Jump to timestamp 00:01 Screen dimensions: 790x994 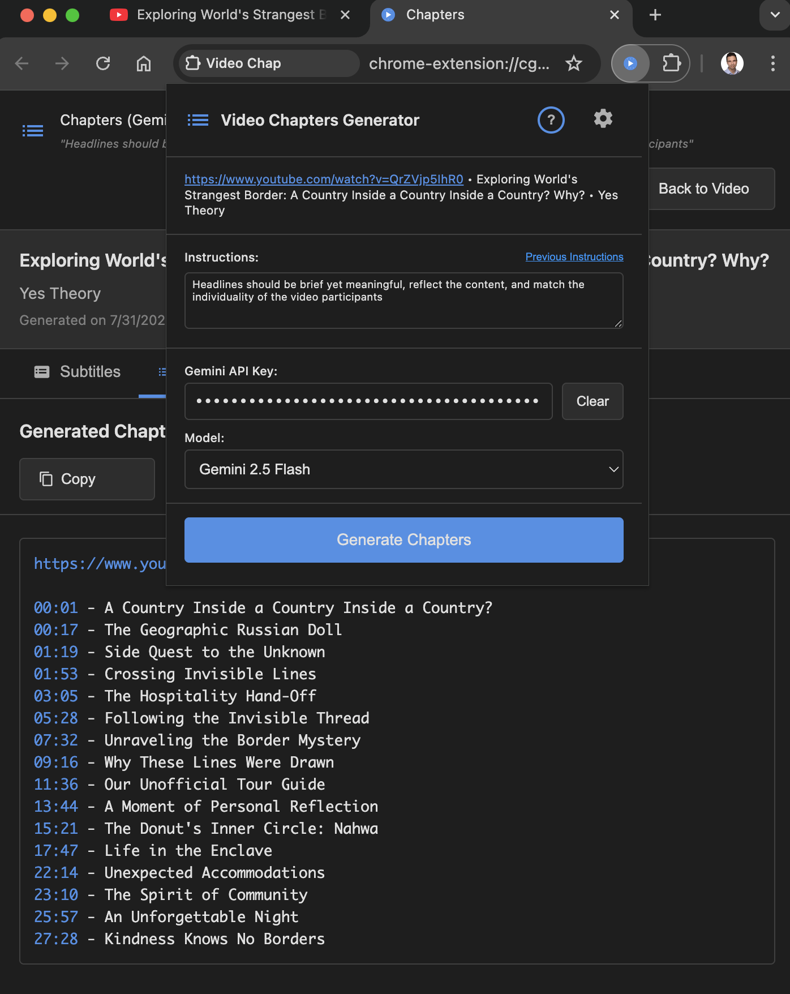tap(56, 608)
